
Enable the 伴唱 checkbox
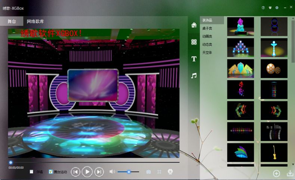click(32, 172)
